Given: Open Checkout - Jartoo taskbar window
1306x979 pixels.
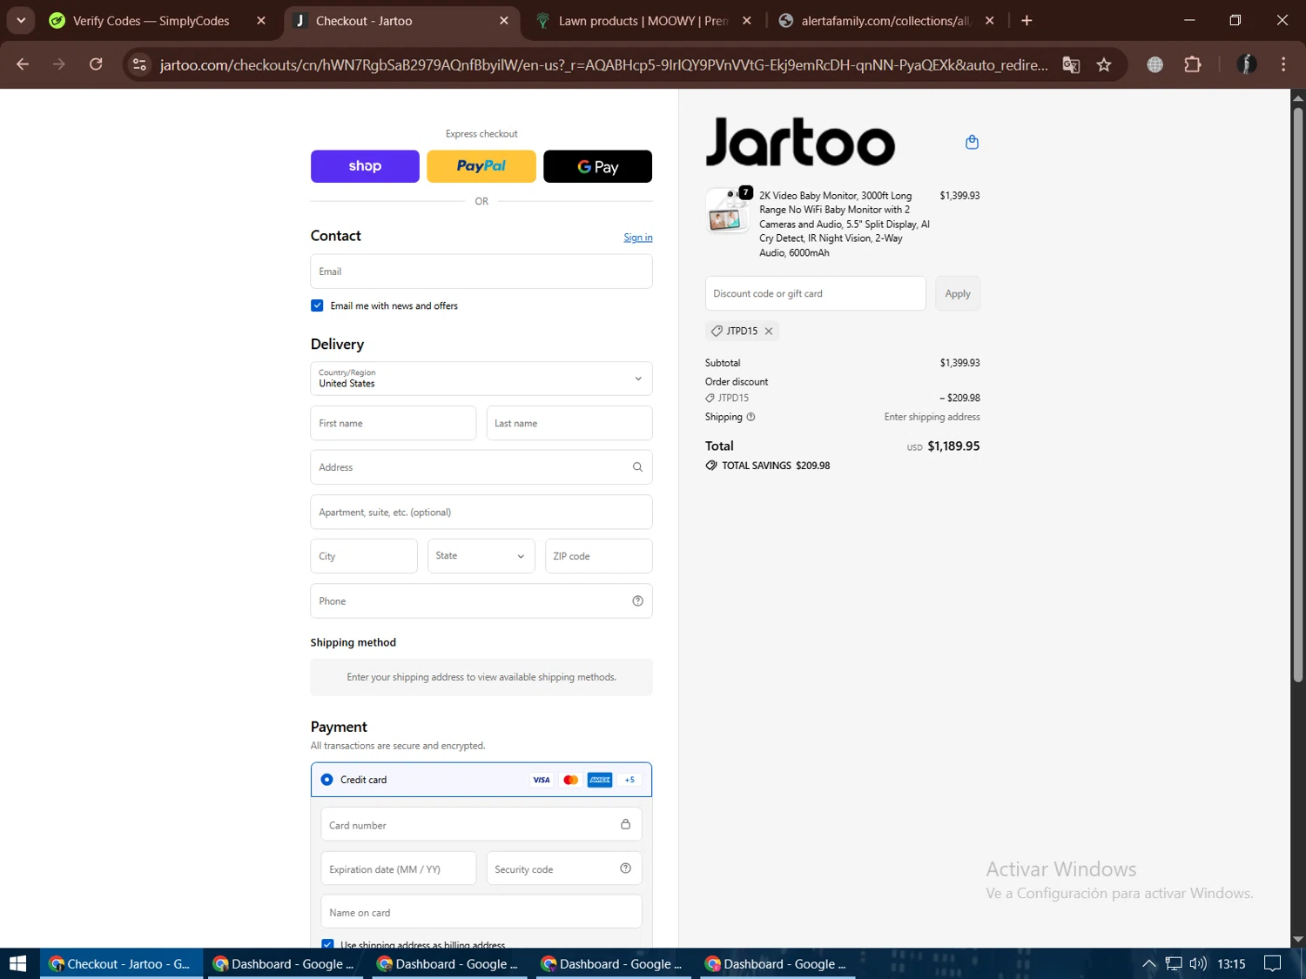Looking at the screenshot, I should click(x=120, y=963).
